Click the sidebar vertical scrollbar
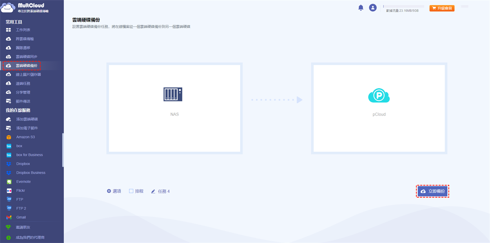Viewport: 490px width, 243px height. click(x=63, y=150)
